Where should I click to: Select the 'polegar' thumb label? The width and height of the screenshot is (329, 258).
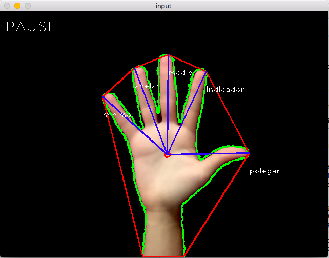point(264,171)
